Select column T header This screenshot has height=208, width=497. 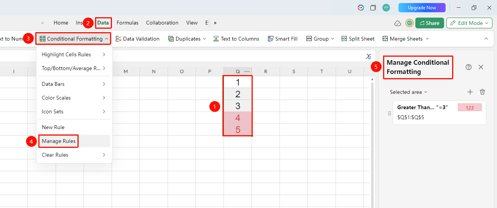click(x=321, y=71)
